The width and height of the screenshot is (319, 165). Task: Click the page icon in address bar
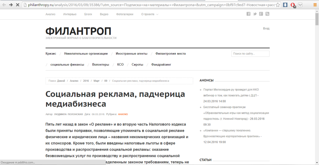pyautogui.click(x=25, y=5)
